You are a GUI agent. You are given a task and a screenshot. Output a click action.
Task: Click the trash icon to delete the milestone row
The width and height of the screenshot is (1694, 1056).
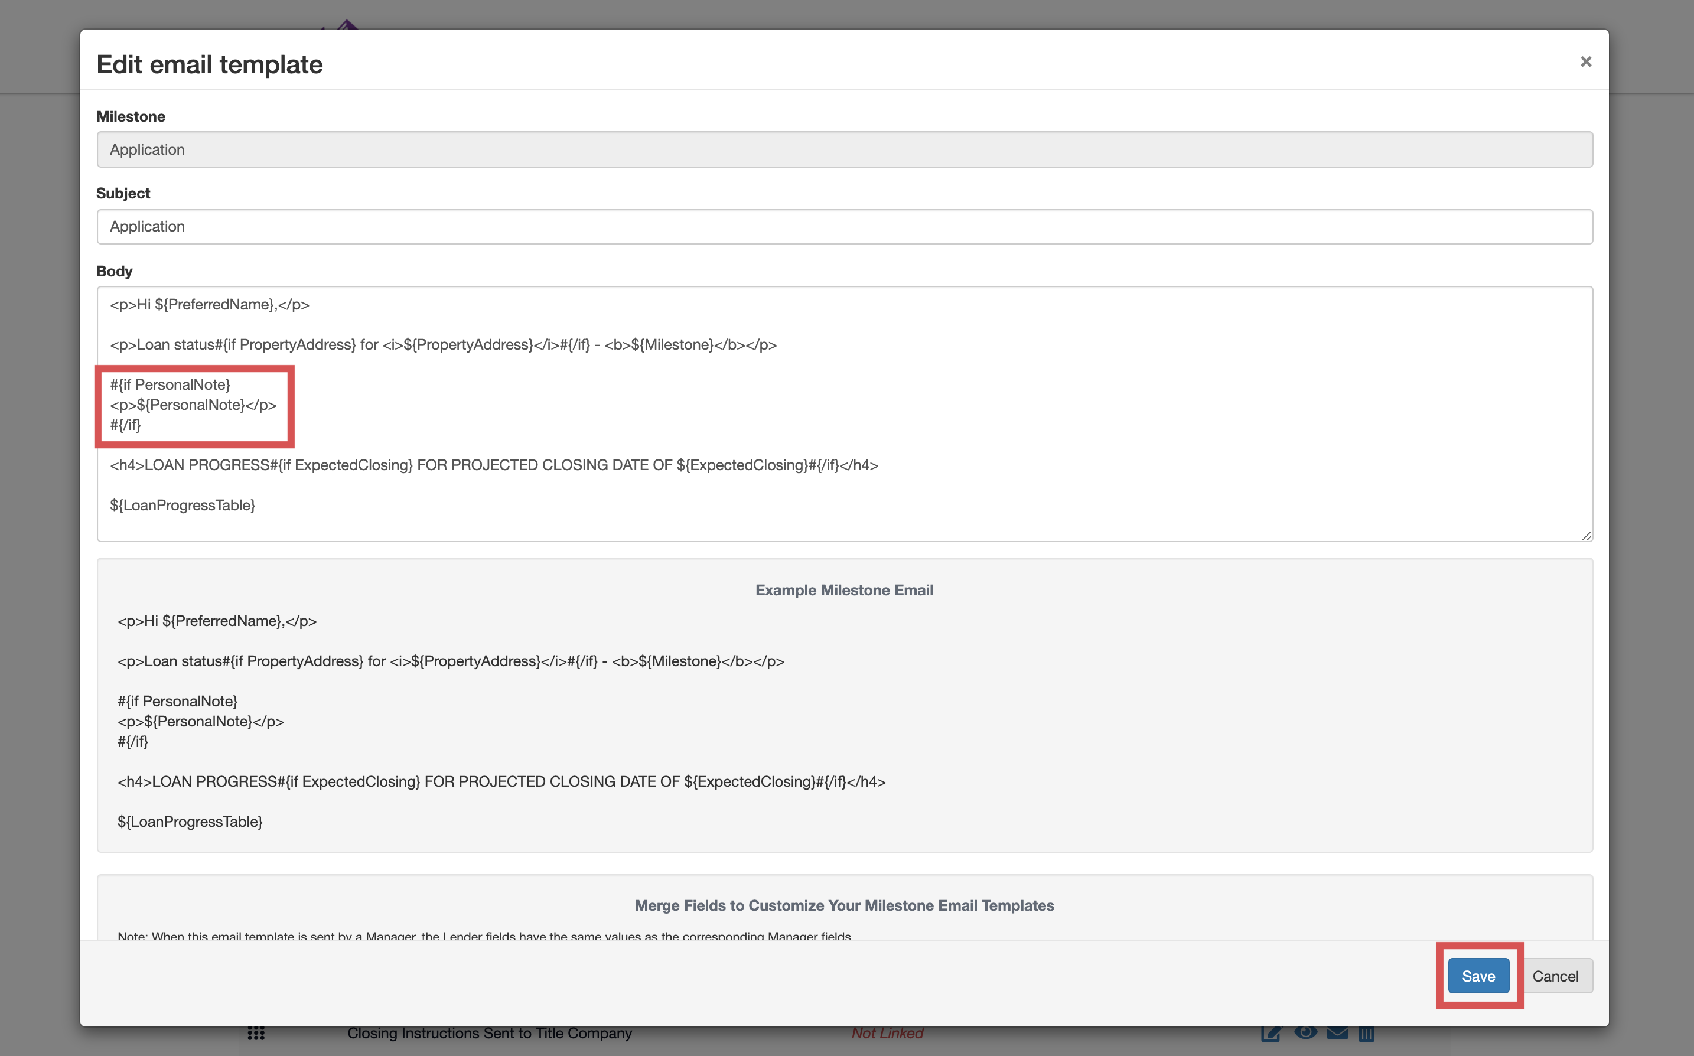point(1367,1033)
